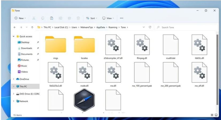Open Downloads from Quick access
The image size is (221, 120).
point(26,48)
